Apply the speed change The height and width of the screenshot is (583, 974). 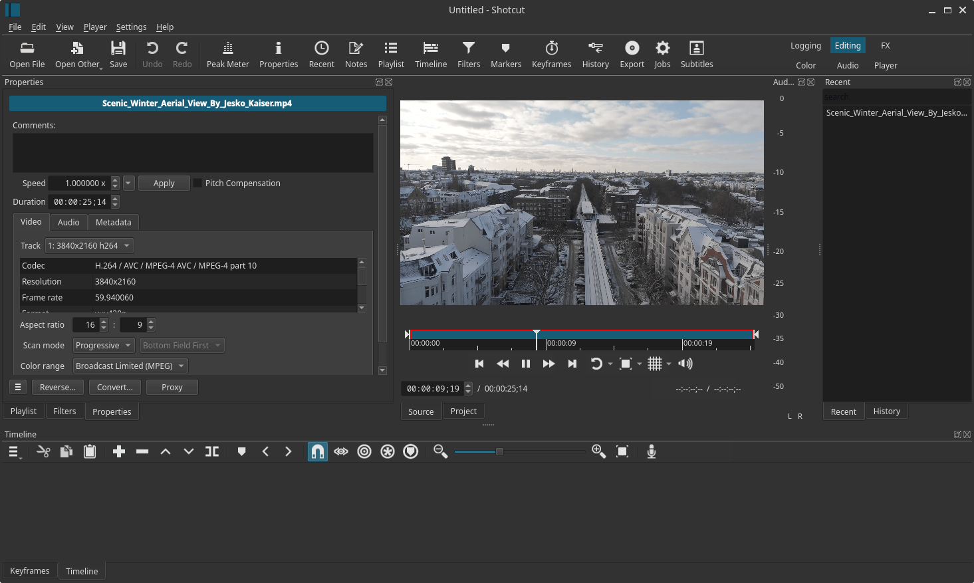pyautogui.click(x=164, y=183)
